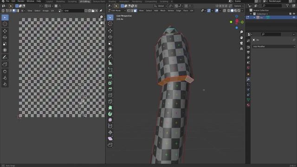Collapse the Collection 1 tree arrow
The width and height of the screenshot is (297, 167).
click(251, 14)
